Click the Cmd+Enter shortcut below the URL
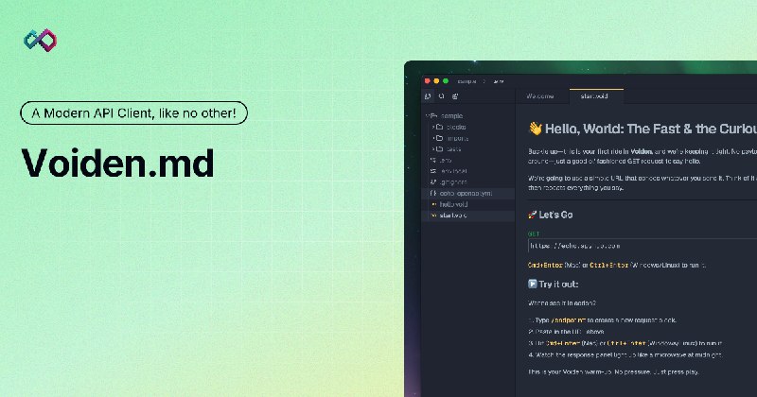 coord(545,265)
